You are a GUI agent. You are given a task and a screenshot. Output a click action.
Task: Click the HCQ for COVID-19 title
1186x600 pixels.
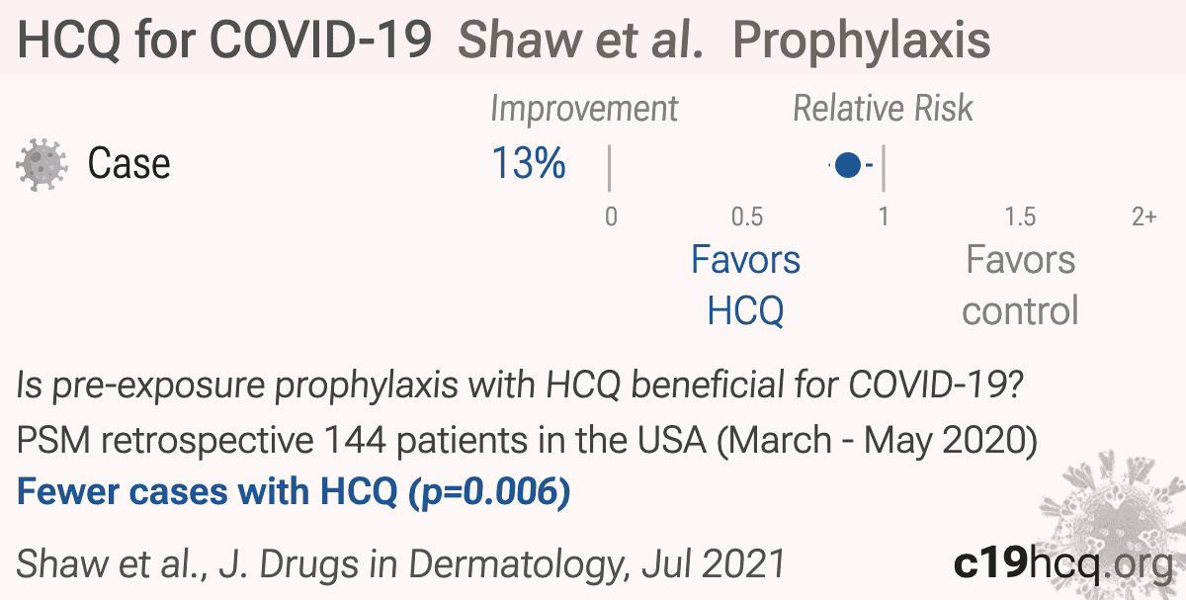tap(224, 40)
